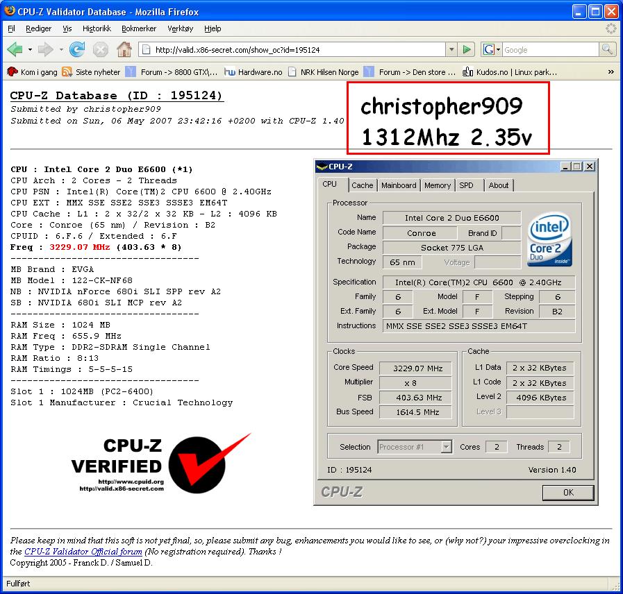The width and height of the screenshot is (623, 594).
Task: Switch to the About tab
Action: pos(499,185)
